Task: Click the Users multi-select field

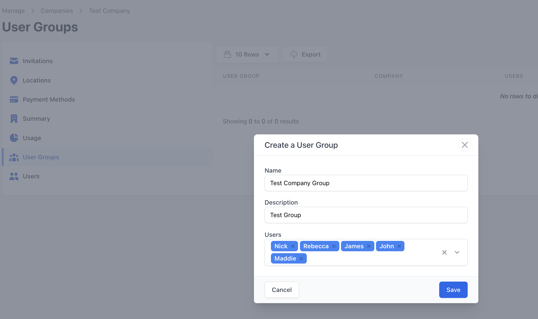Action: pos(366,252)
